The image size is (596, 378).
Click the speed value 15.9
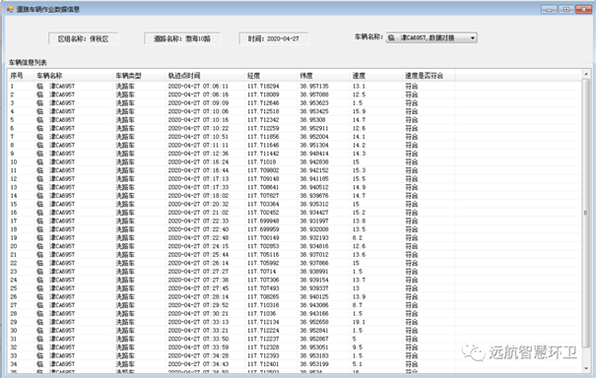coord(359,111)
